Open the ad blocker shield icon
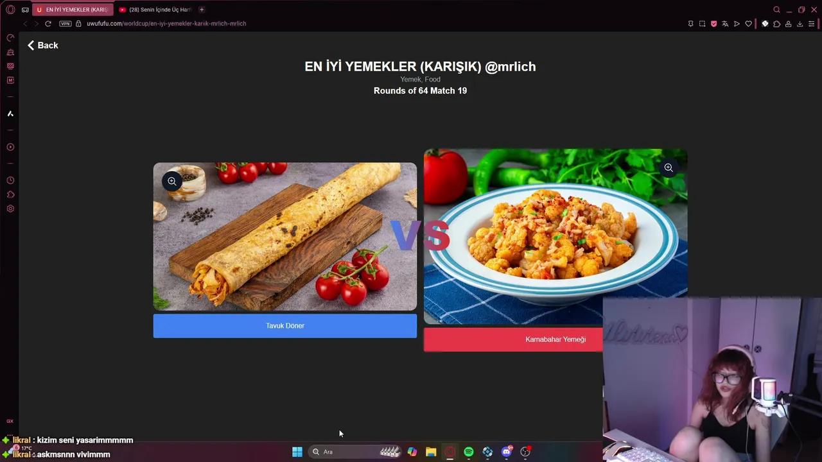This screenshot has height=462, width=822. [x=713, y=24]
